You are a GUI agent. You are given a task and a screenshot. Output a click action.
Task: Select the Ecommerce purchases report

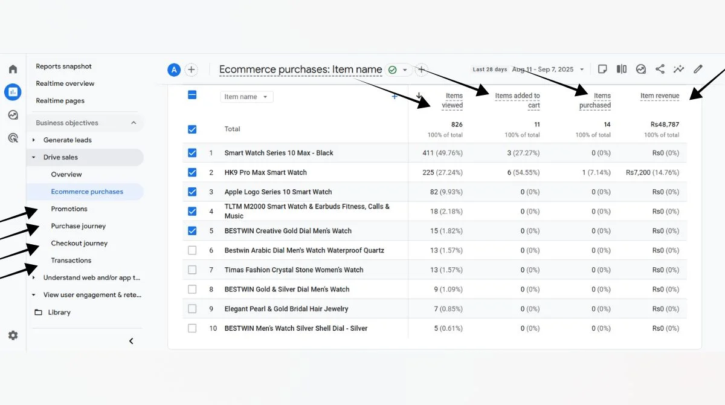click(87, 192)
